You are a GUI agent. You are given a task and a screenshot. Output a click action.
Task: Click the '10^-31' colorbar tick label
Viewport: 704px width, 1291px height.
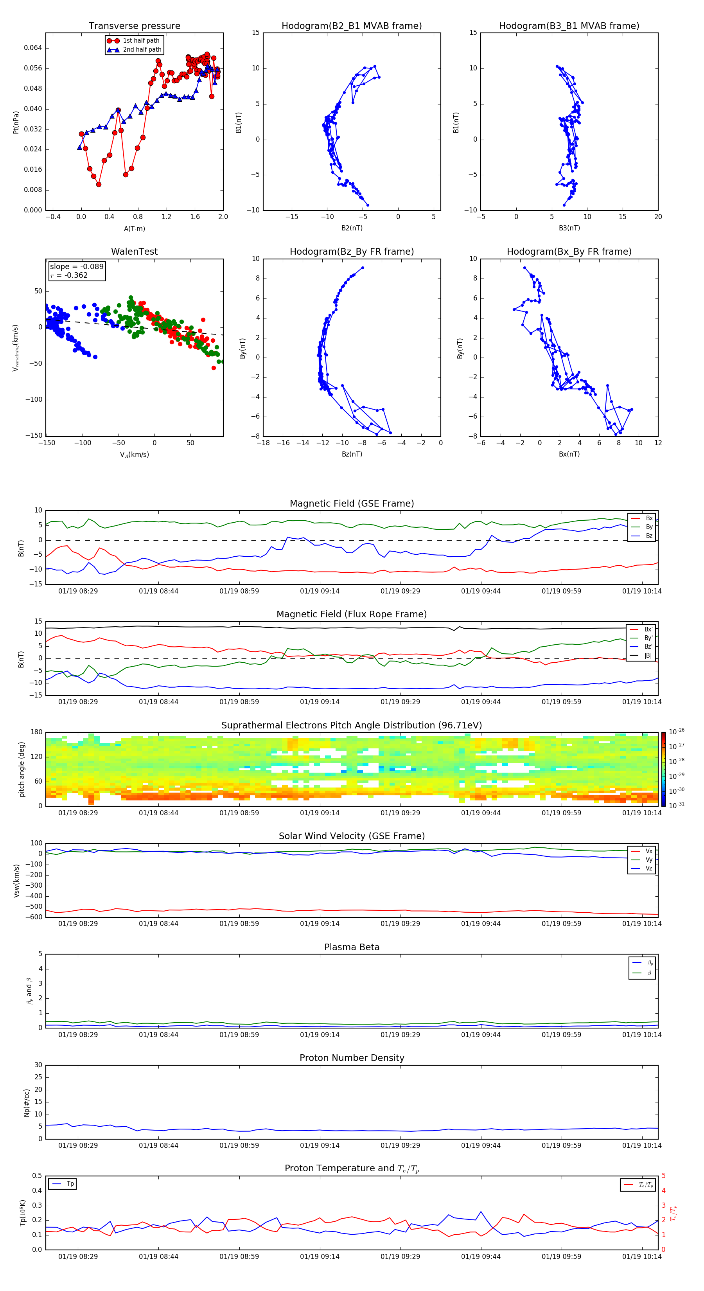click(677, 806)
